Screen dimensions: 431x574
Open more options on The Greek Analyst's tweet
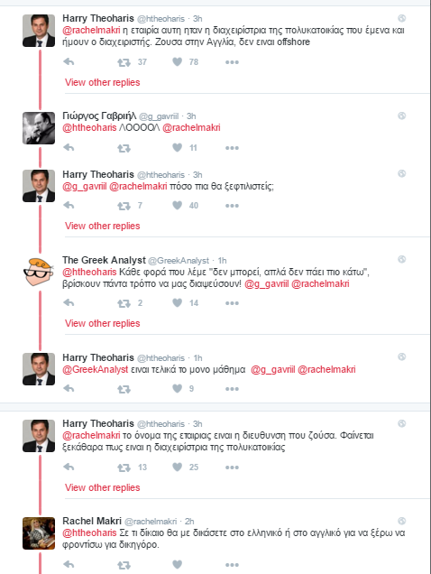[x=232, y=303]
